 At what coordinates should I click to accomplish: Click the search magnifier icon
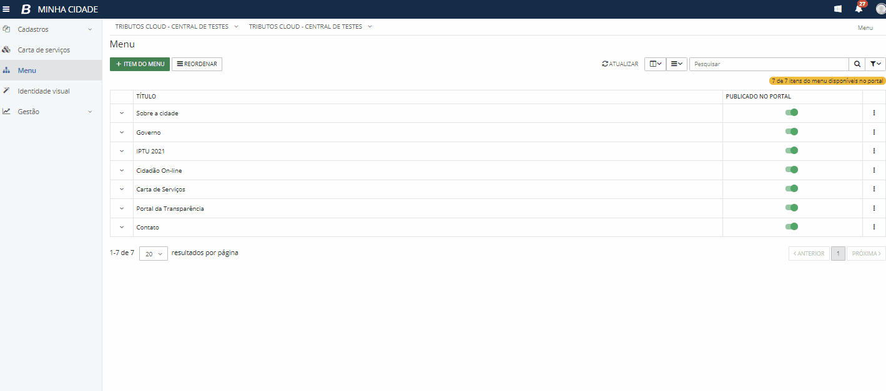857,64
